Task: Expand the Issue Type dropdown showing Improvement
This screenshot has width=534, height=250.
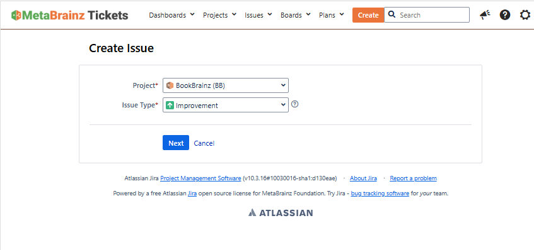Action: [226, 105]
